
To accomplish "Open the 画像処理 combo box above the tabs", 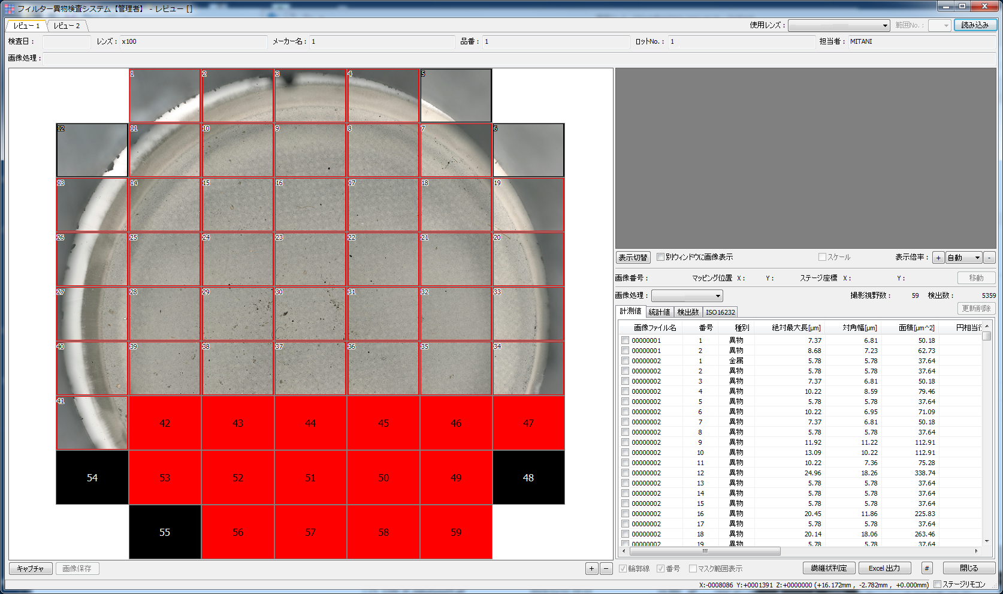I will 687,296.
